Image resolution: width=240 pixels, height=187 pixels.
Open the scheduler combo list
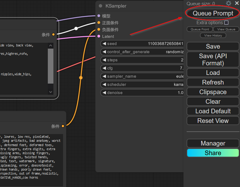(x=142, y=85)
